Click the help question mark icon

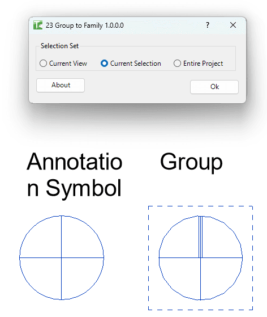pyautogui.click(x=208, y=25)
